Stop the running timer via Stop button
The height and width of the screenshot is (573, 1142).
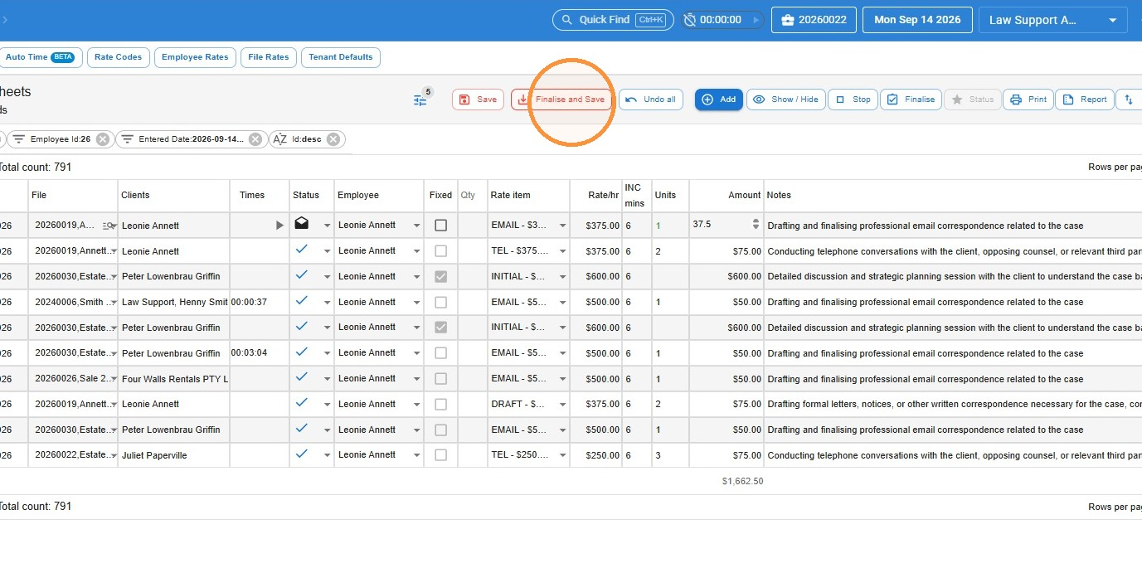coord(853,100)
